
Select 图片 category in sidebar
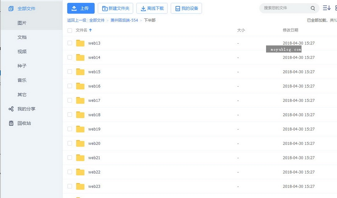tap(22, 23)
